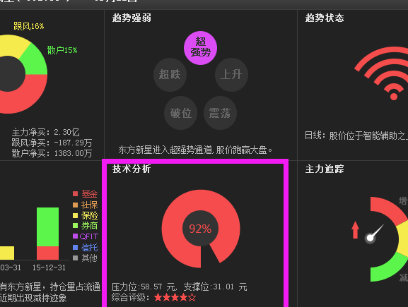Click the yellow 跟风 donut segment
The image size is (408, 307).
pyautogui.click(x=13, y=46)
